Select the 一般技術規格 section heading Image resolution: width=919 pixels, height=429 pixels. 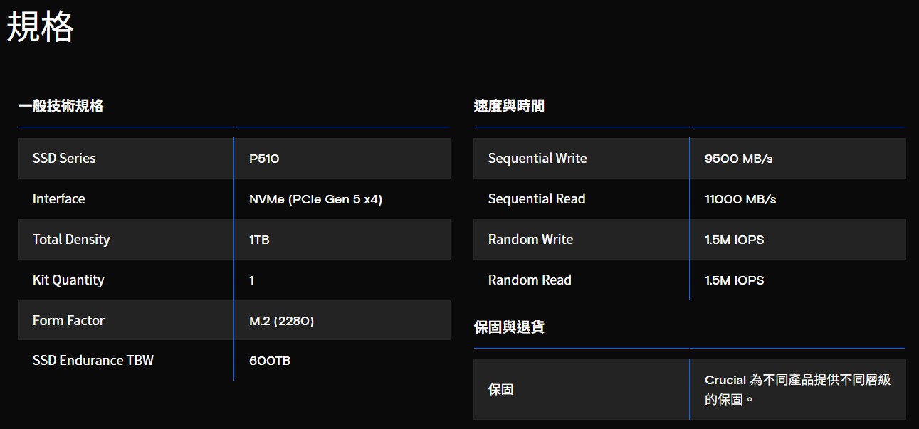point(61,106)
